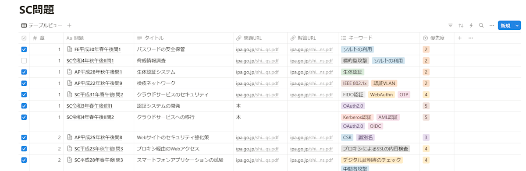The width and height of the screenshot is (526, 171).
Task: Add a view with the plus icon
Action: tap(69, 26)
